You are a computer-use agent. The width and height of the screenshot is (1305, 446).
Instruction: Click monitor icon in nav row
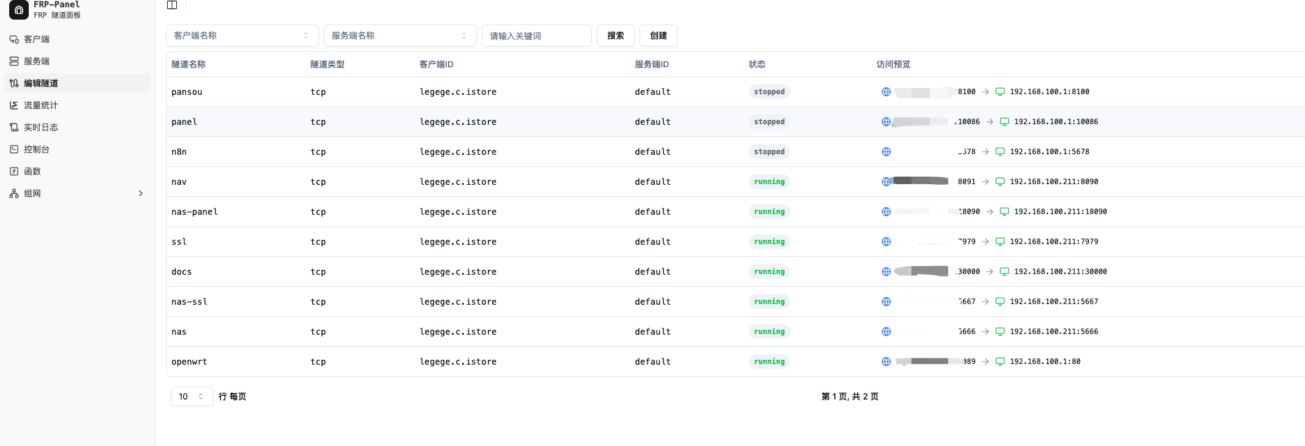tap(1000, 182)
